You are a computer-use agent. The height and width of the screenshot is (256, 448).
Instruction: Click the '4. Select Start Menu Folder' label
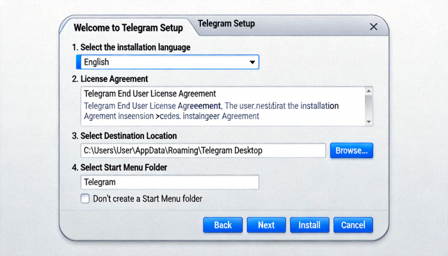pos(120,168)
